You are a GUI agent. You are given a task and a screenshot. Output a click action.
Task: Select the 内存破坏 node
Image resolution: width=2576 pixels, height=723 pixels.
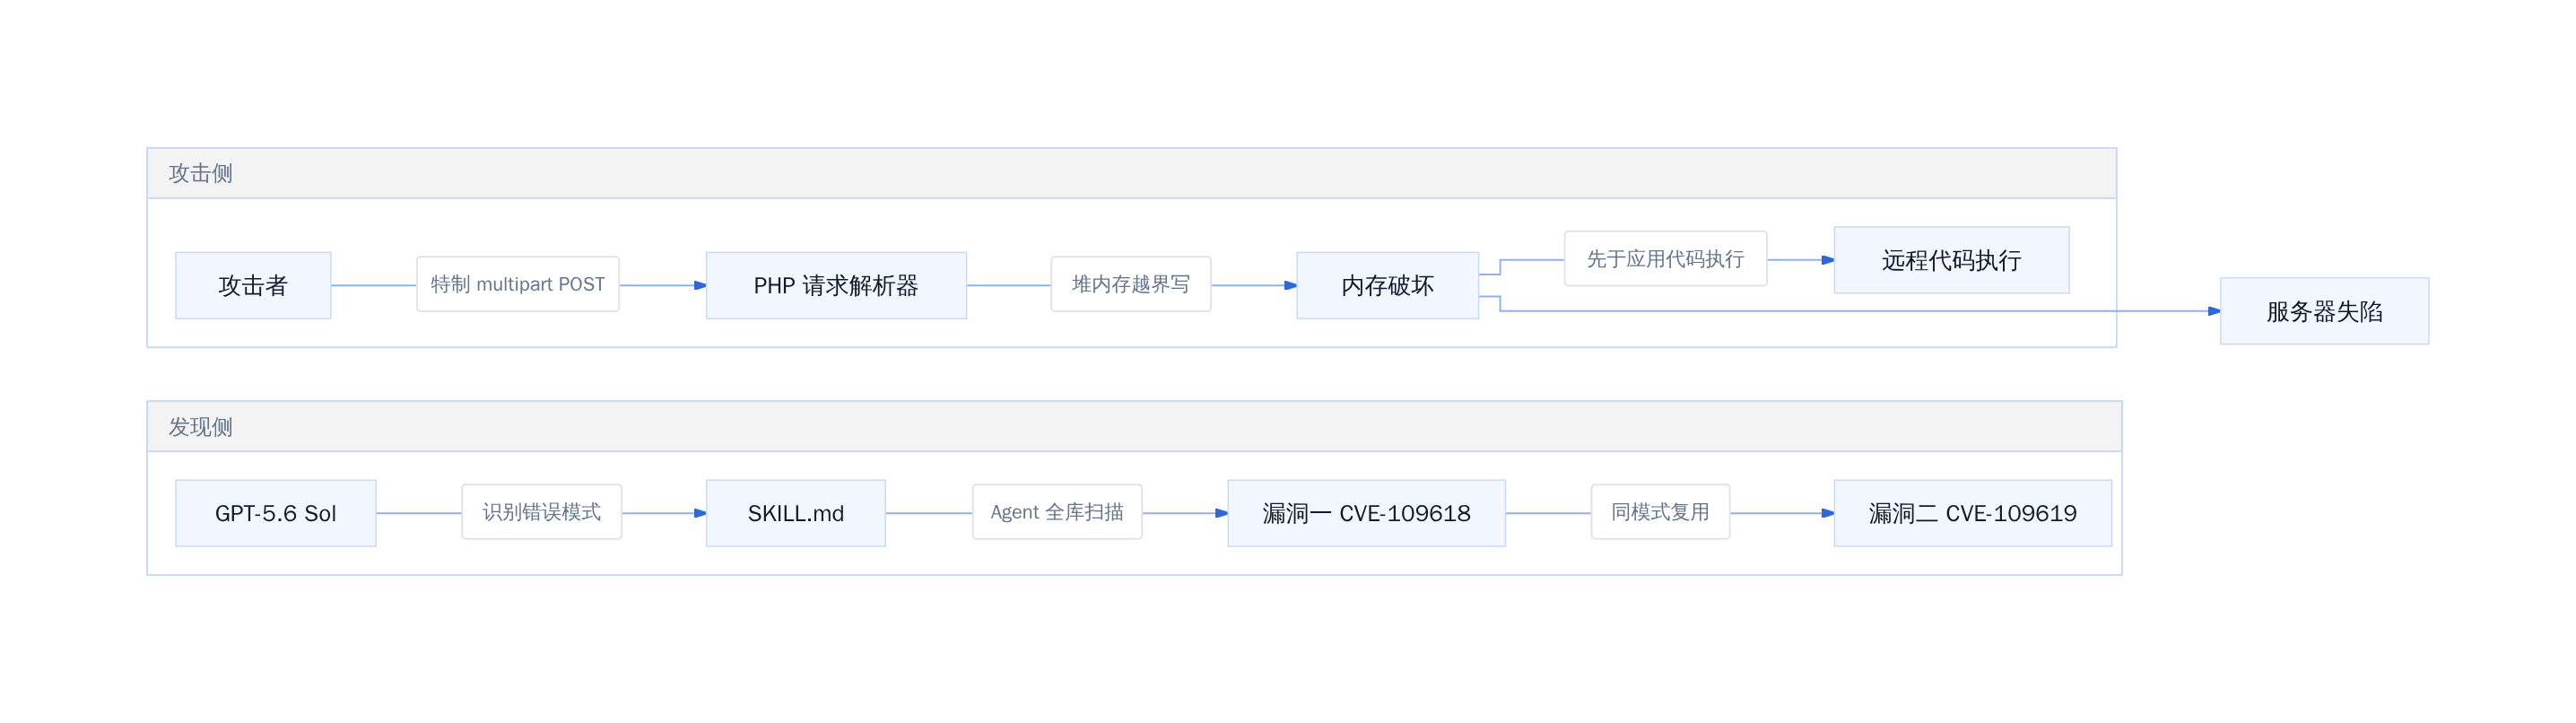(1387, 285)
